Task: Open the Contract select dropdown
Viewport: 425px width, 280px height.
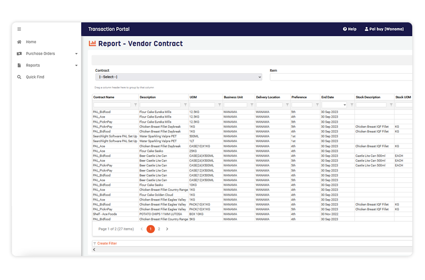Action: [x=178, y=77]
